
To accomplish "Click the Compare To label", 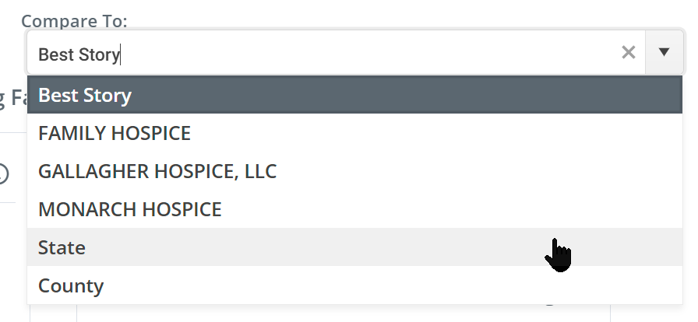I will (75, 21).
